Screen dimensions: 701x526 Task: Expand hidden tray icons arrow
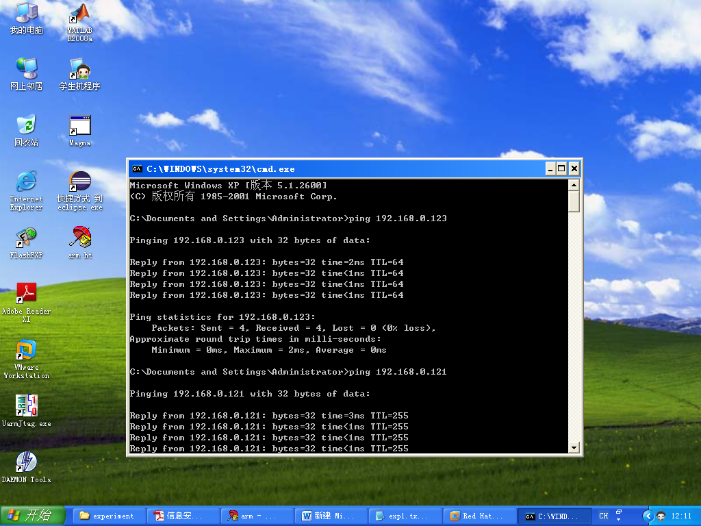coord(648,516)
